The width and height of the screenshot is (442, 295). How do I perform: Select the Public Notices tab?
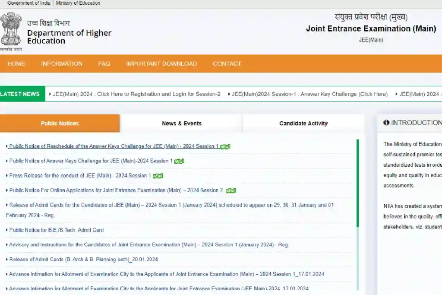[60, 123]
